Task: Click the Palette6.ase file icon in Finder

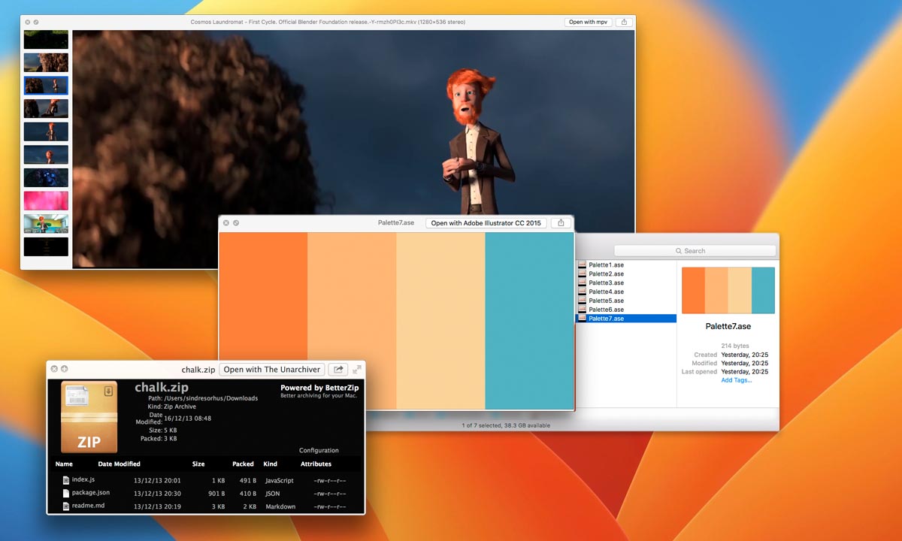Action: point(582,310)
